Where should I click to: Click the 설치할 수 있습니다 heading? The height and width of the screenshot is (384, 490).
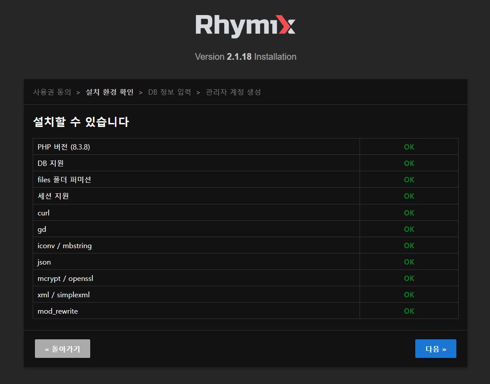[x=81, y=122]
